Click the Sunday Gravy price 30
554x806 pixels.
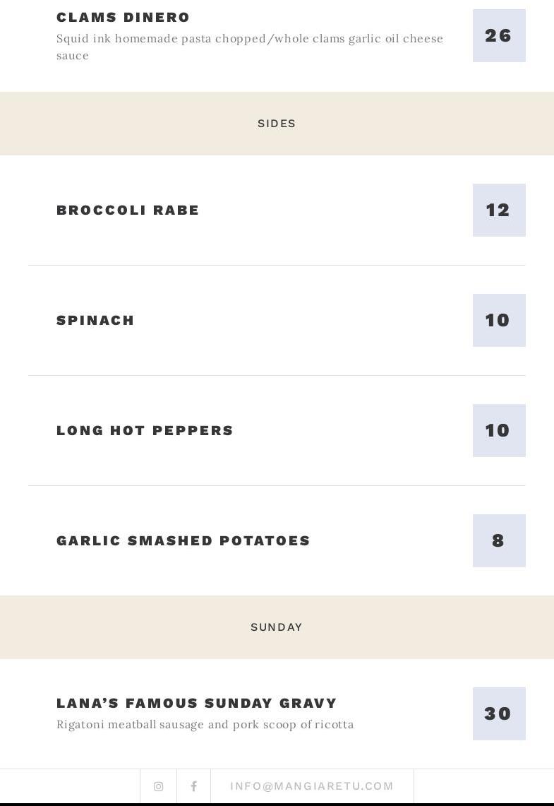tap(499, 714)
